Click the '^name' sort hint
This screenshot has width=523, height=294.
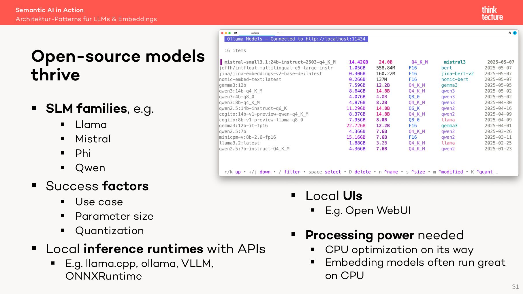tap(391, 172)
